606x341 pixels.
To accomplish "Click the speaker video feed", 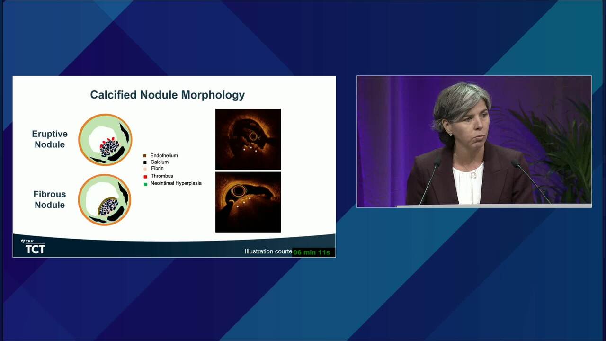I will (x=474, y=142).
